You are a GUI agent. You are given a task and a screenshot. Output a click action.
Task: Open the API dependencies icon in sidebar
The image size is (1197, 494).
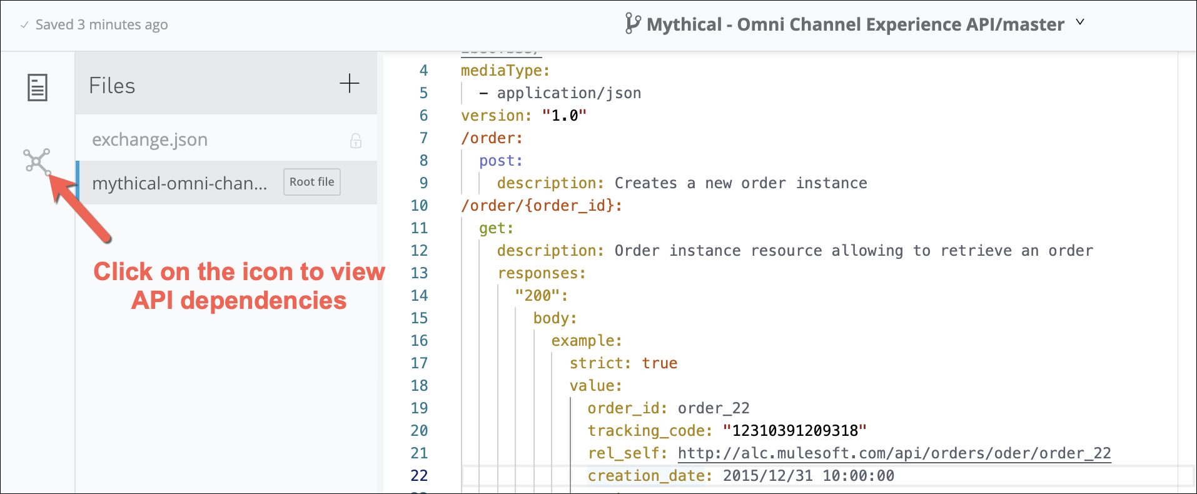(37, 162)
